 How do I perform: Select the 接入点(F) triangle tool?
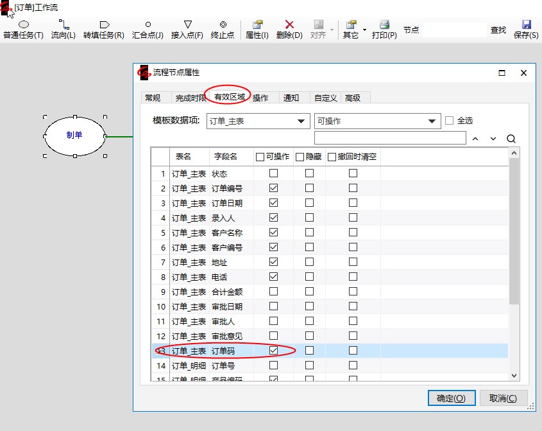[x=187, y=30]
